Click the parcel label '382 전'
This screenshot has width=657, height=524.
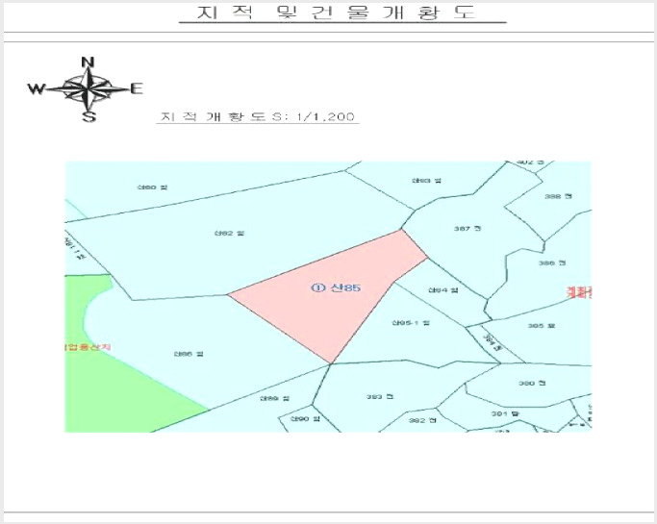pyautogui.click(x=422, y=420)
